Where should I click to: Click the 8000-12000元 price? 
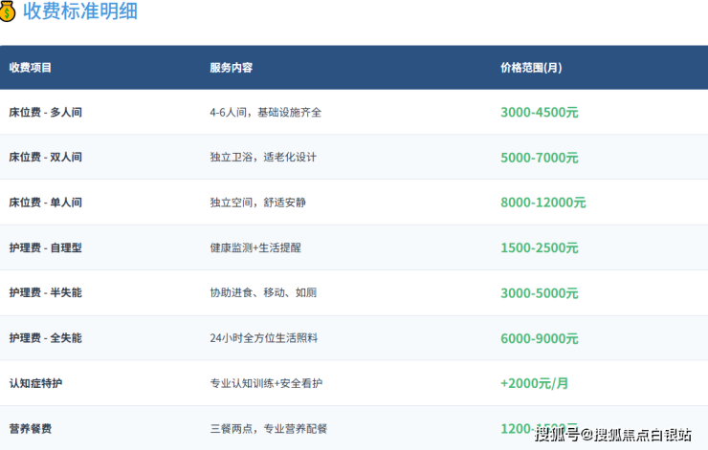coord(542,203)
